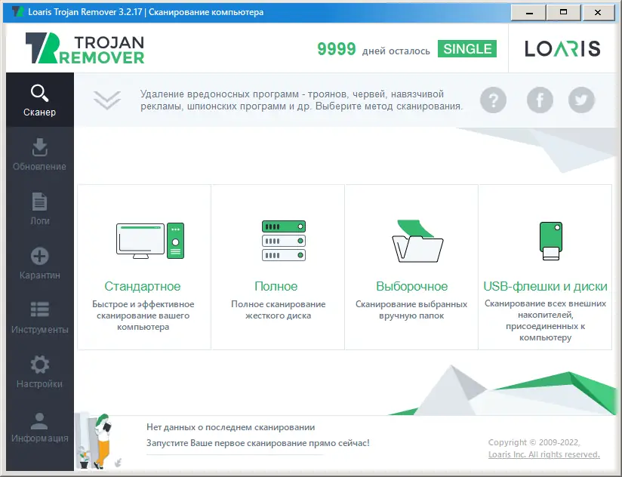Select the Полное scan title
Screen dimensions: 622x477
(276, 286)
